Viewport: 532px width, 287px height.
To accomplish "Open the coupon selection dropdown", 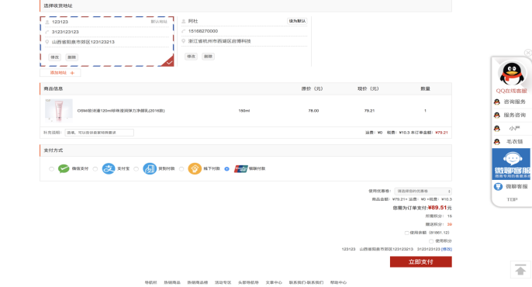I will tap(423, 191).
